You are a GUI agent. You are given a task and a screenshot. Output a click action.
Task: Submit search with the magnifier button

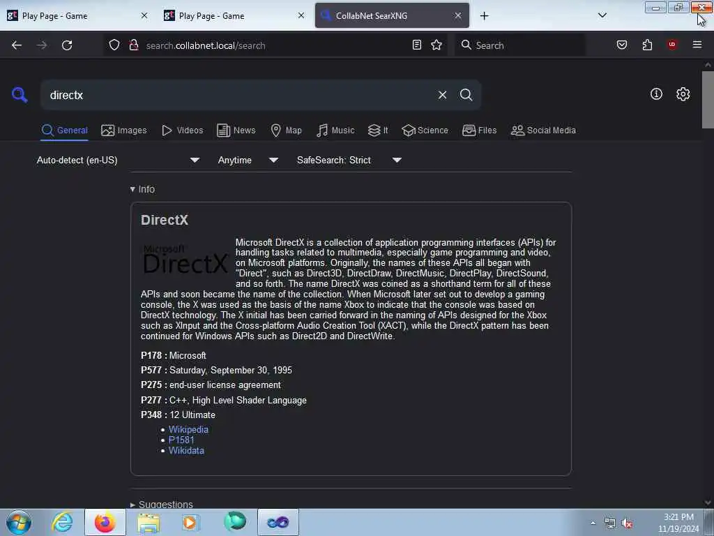click(466, 95)
